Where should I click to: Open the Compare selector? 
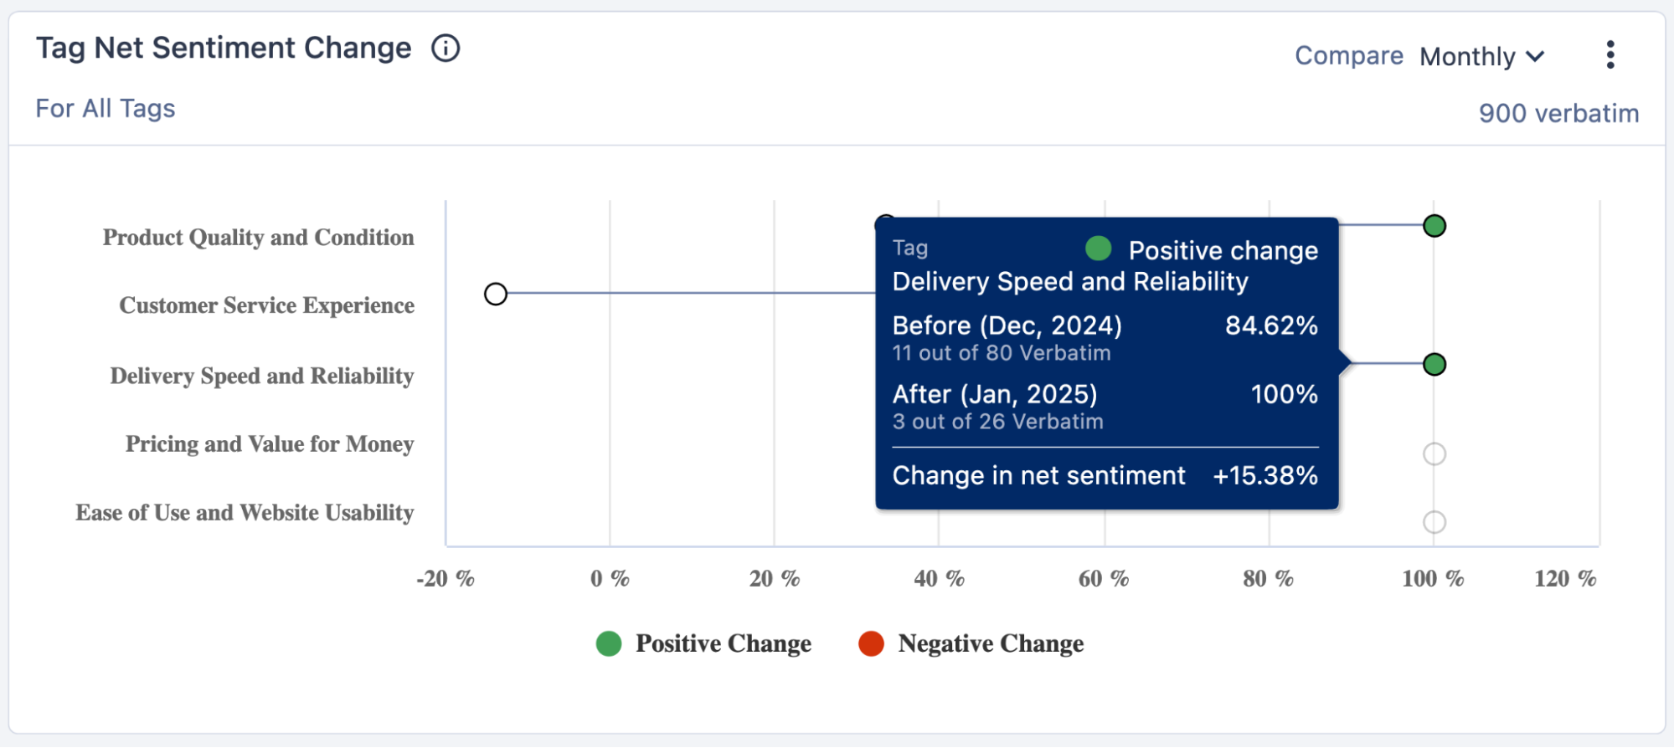1349,56
